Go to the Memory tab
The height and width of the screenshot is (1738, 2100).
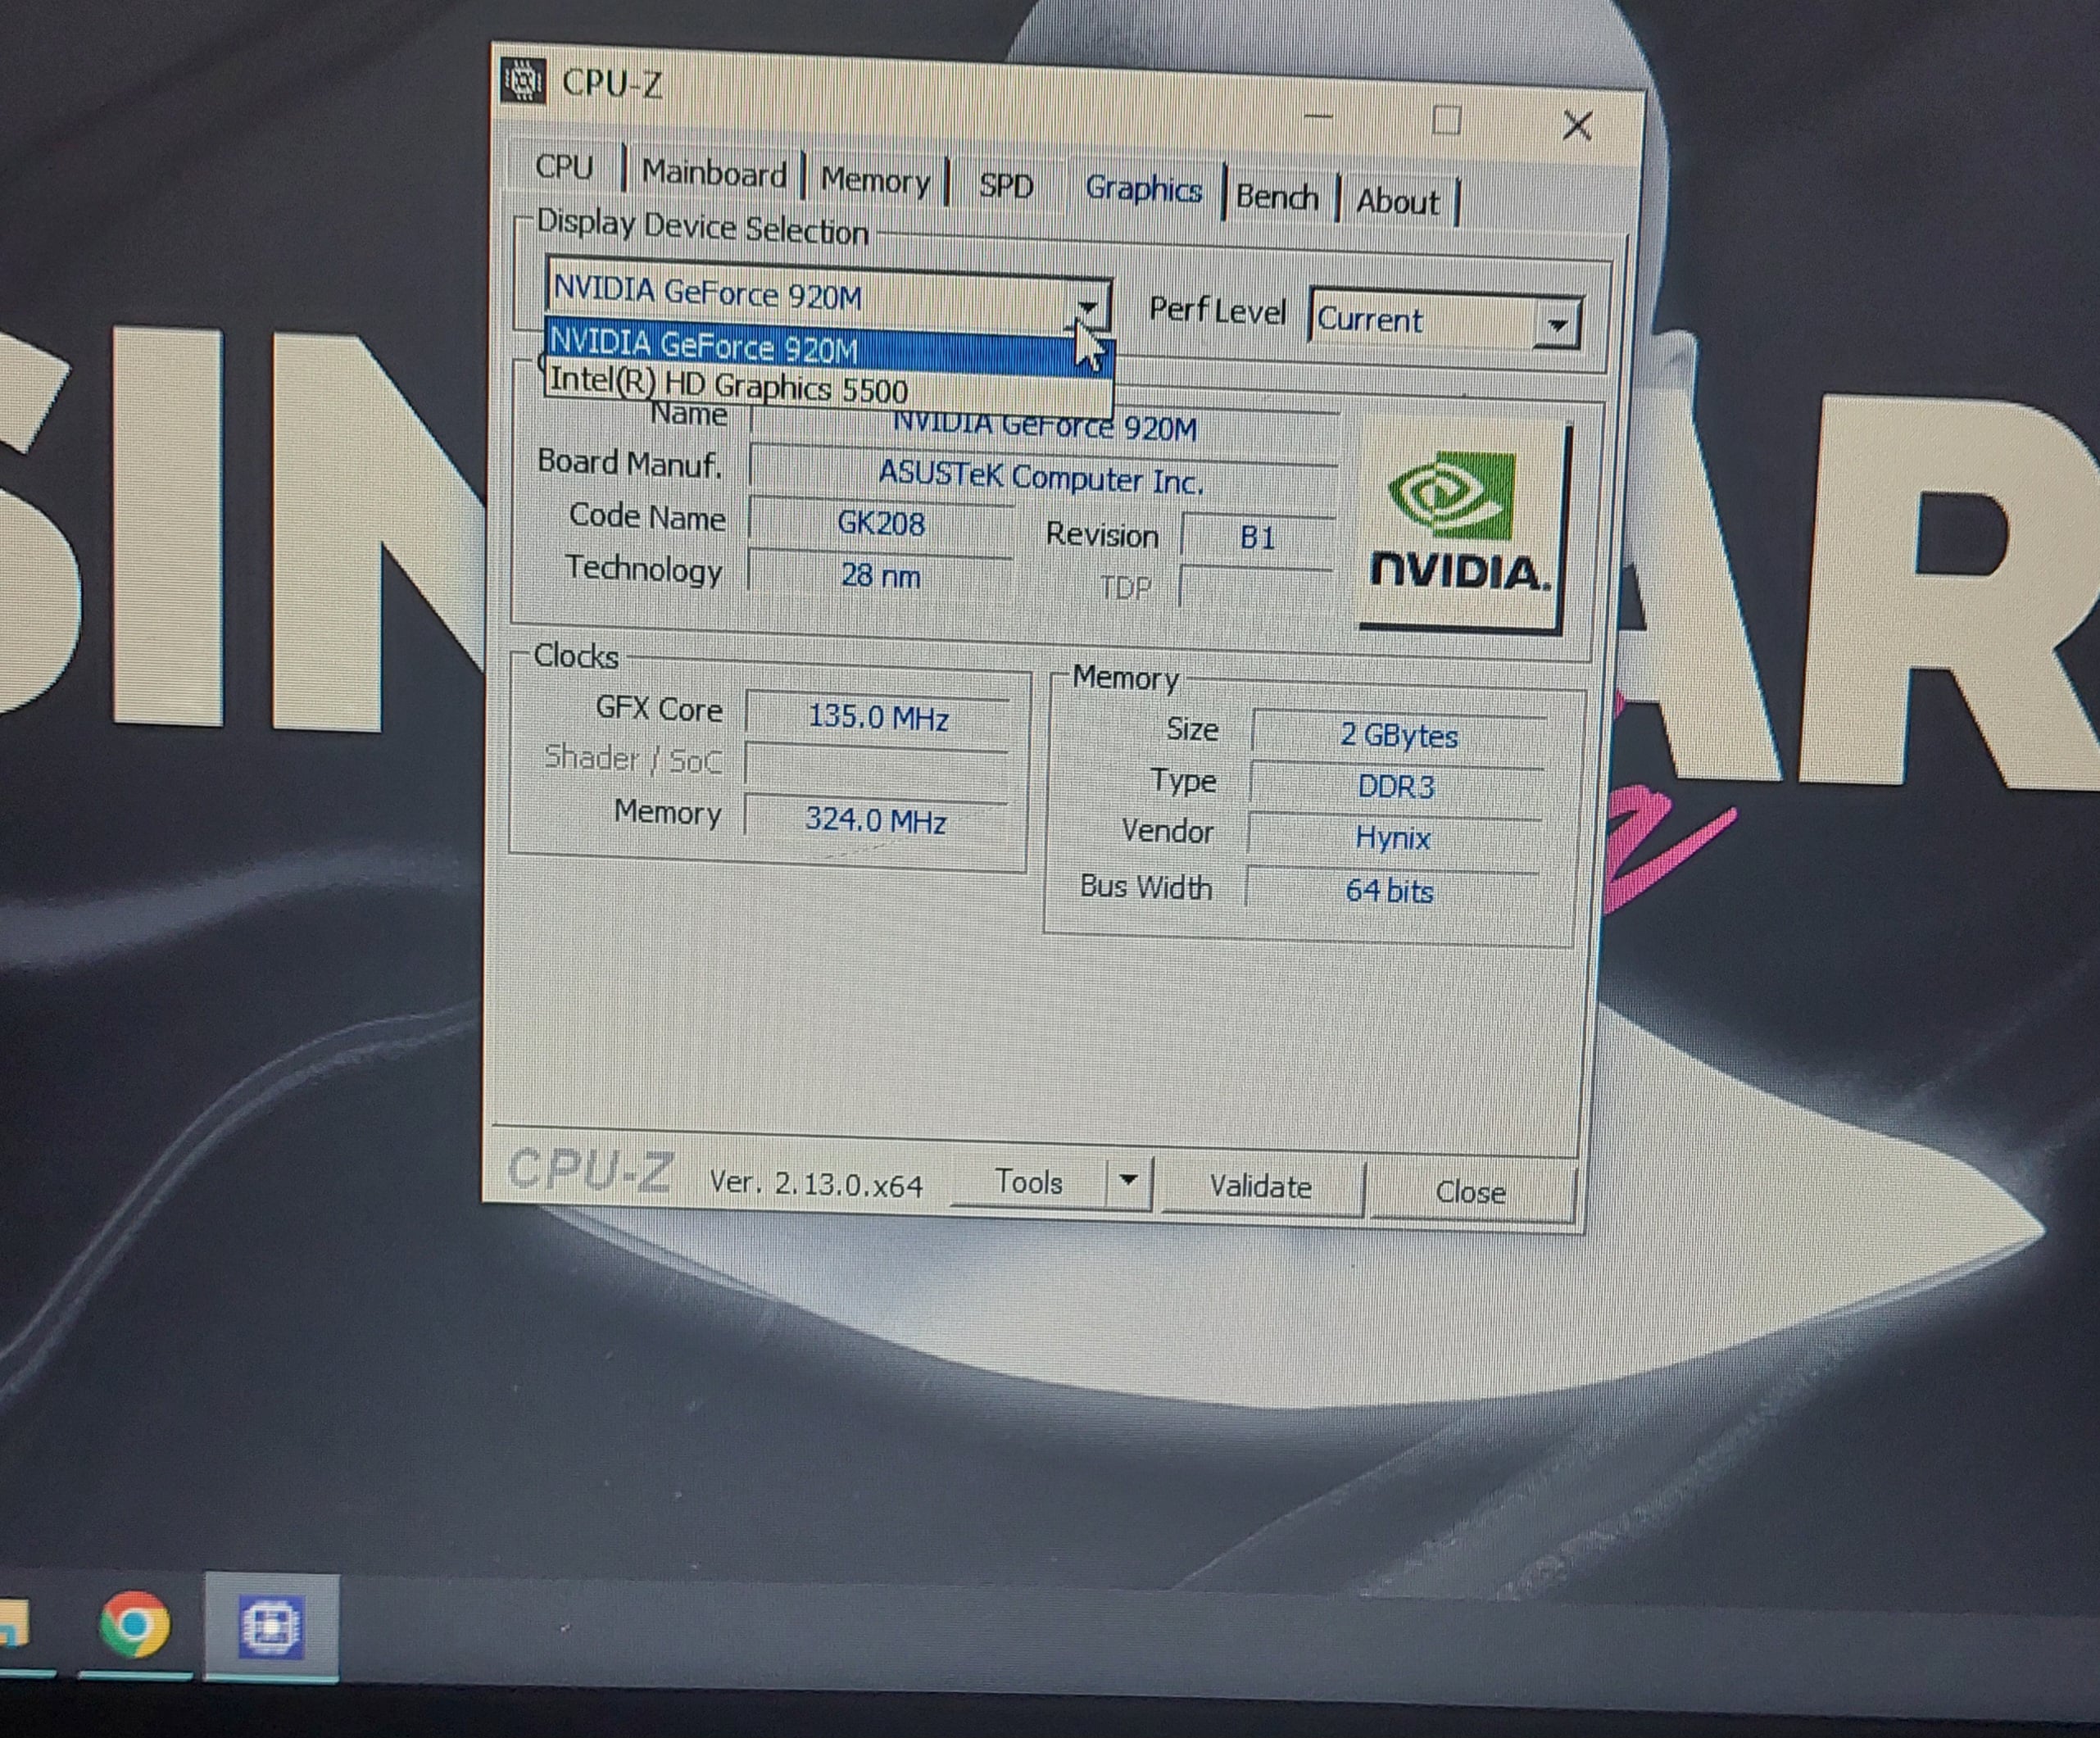point(875,181)
